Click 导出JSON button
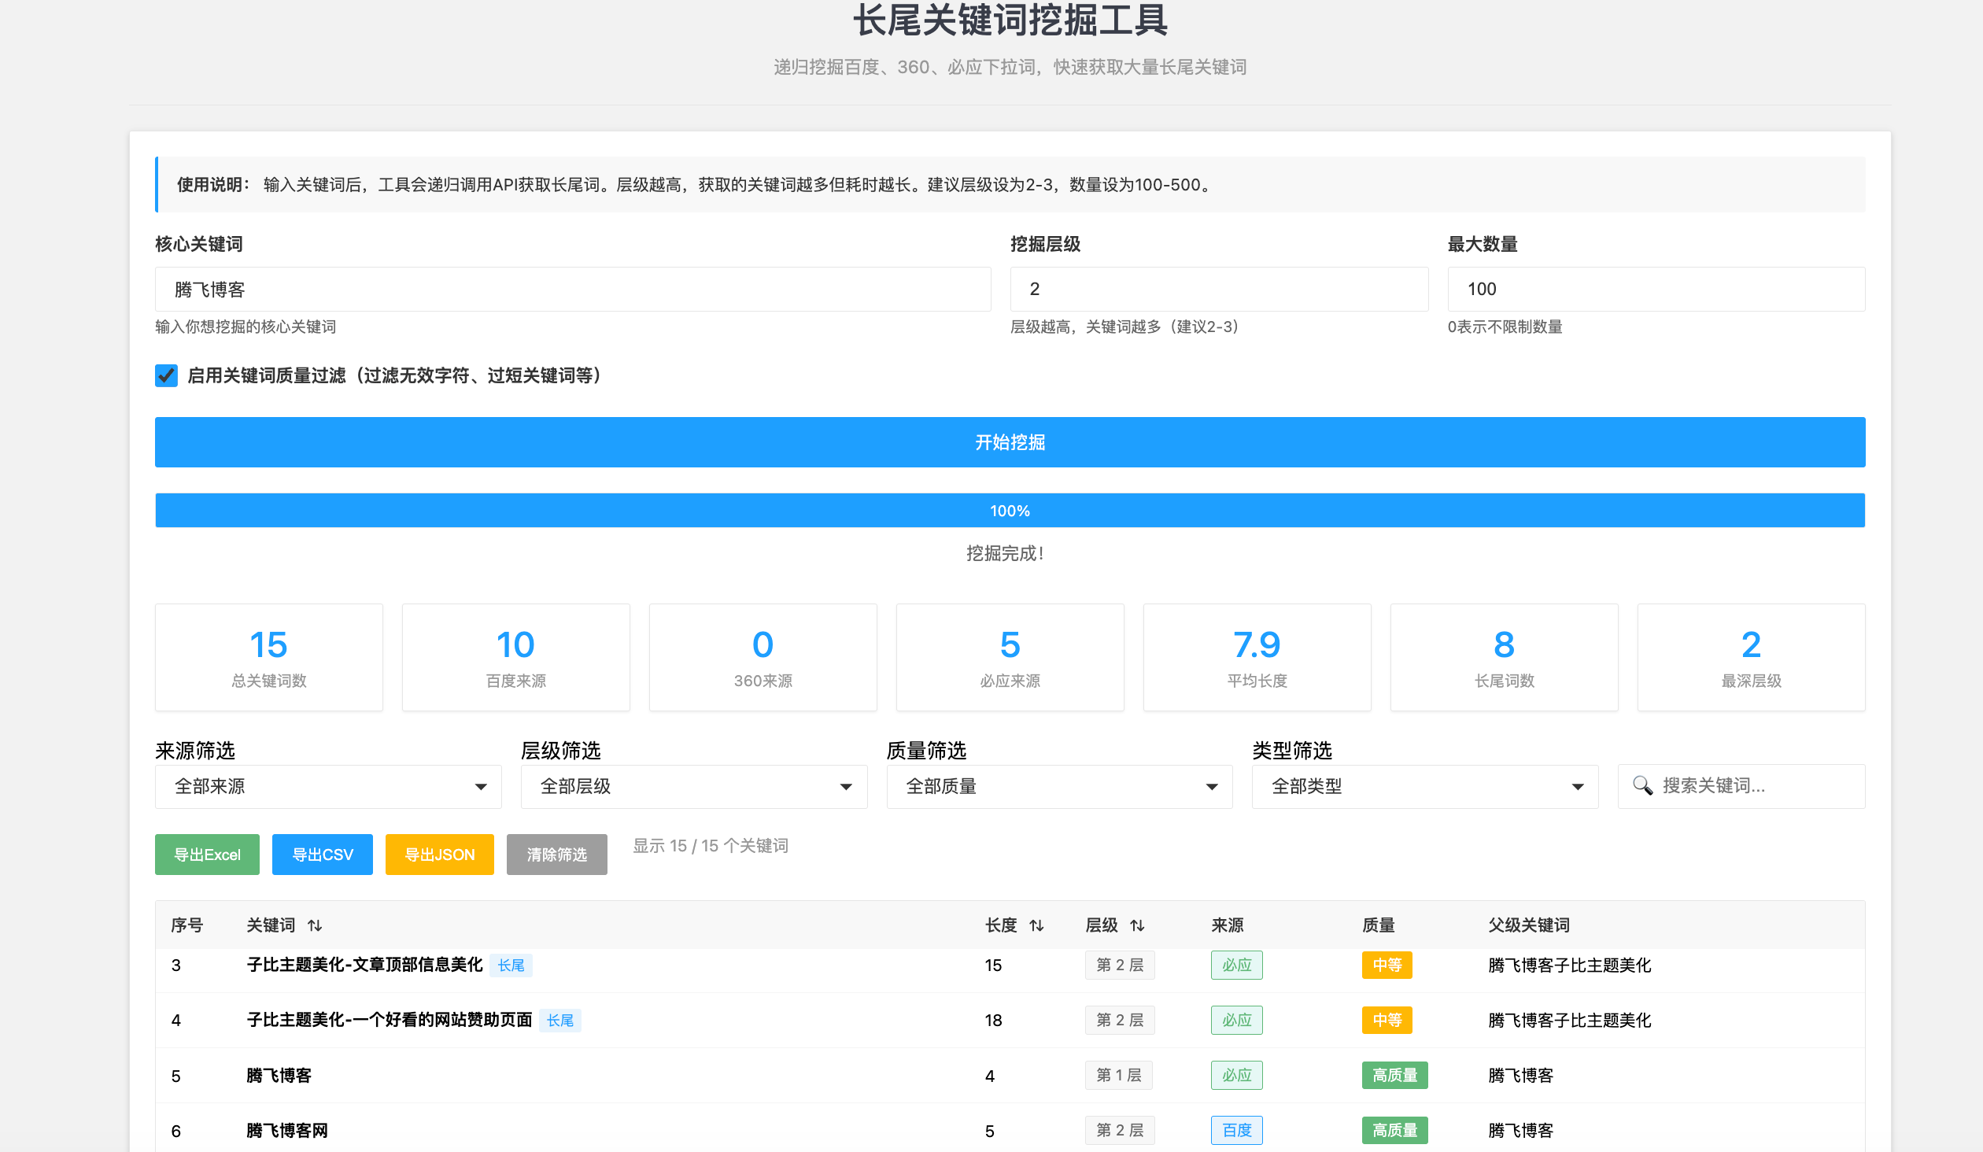 (440, 855)
